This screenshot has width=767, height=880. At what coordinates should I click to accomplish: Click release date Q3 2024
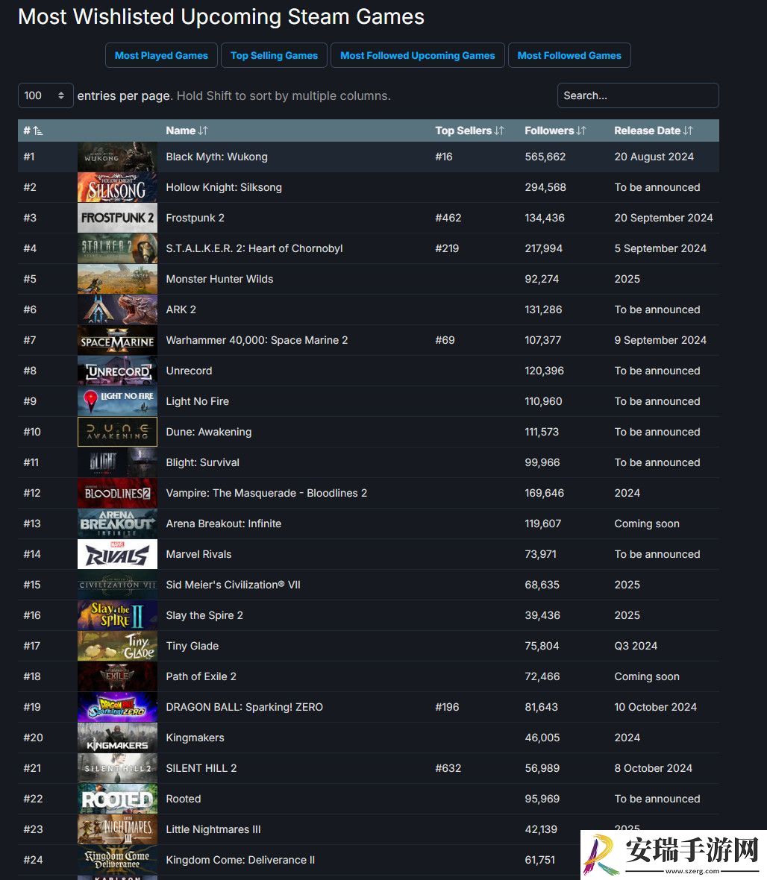click(636, 646)
